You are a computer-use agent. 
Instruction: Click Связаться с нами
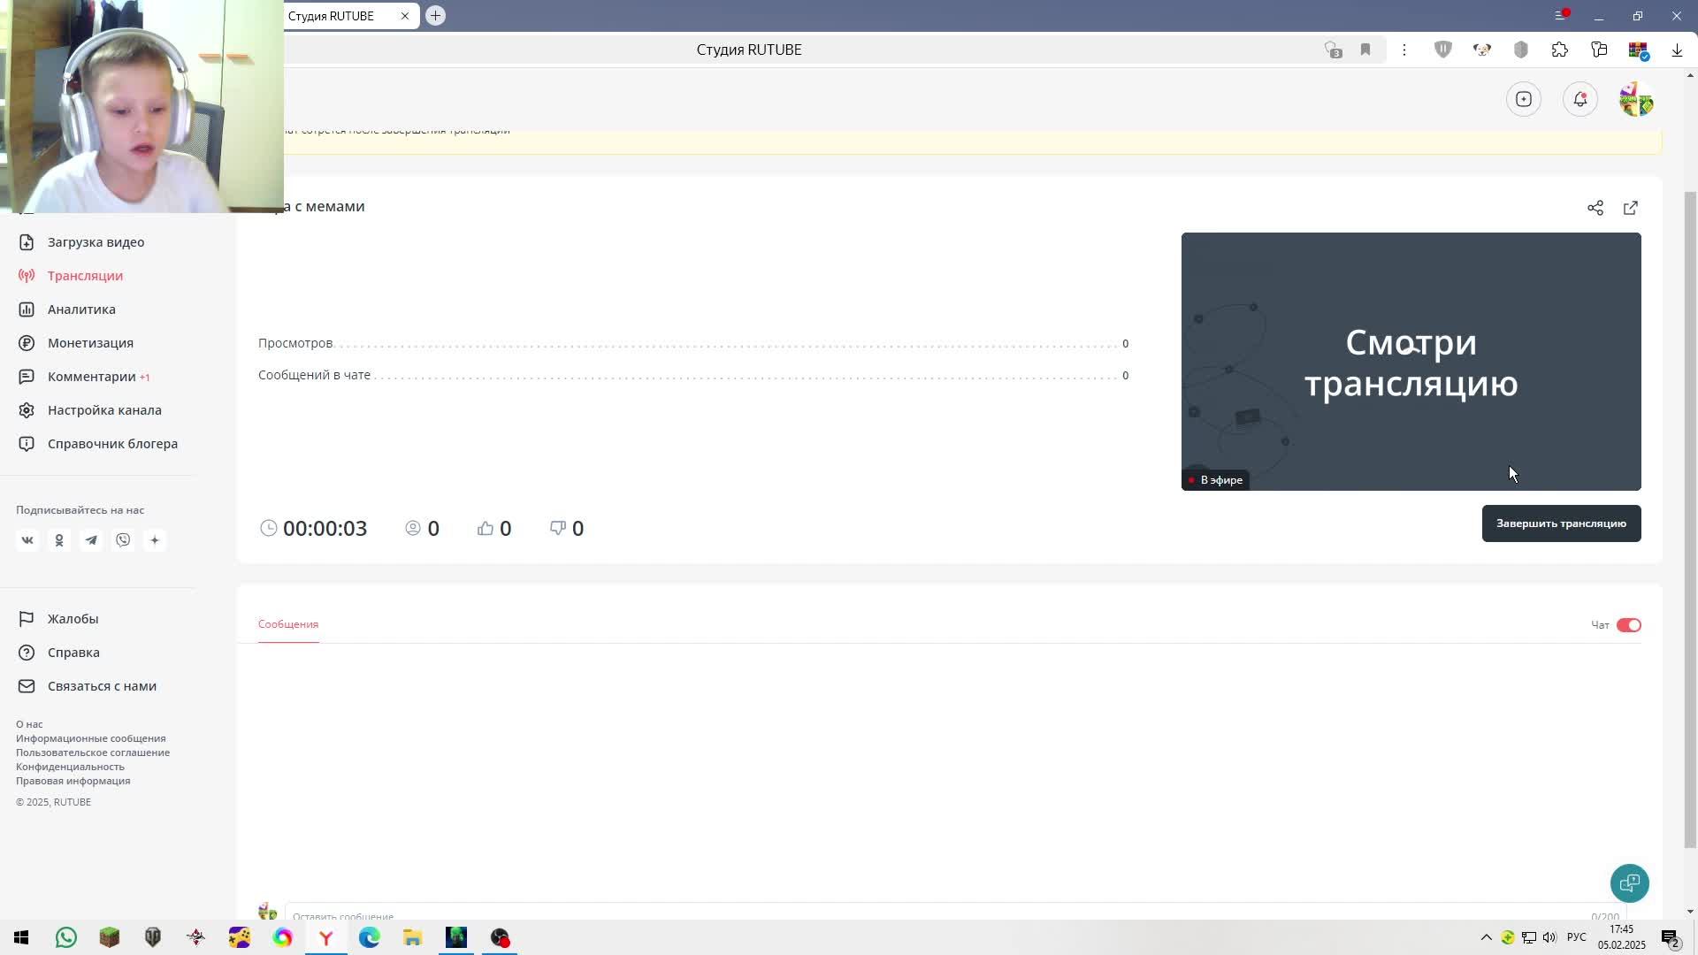click(x=102, y=686)
